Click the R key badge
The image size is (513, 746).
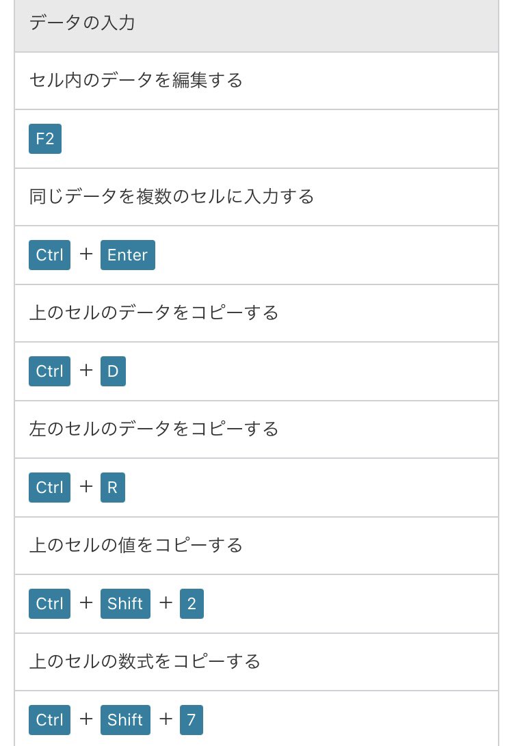click(112, 487)
